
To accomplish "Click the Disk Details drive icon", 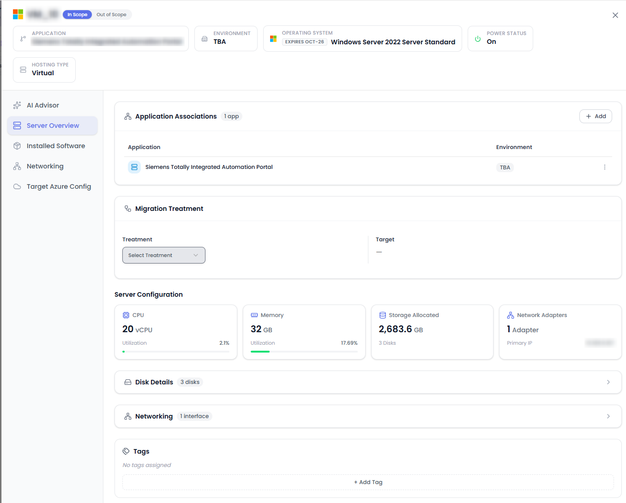I will (x=128, y=382).
